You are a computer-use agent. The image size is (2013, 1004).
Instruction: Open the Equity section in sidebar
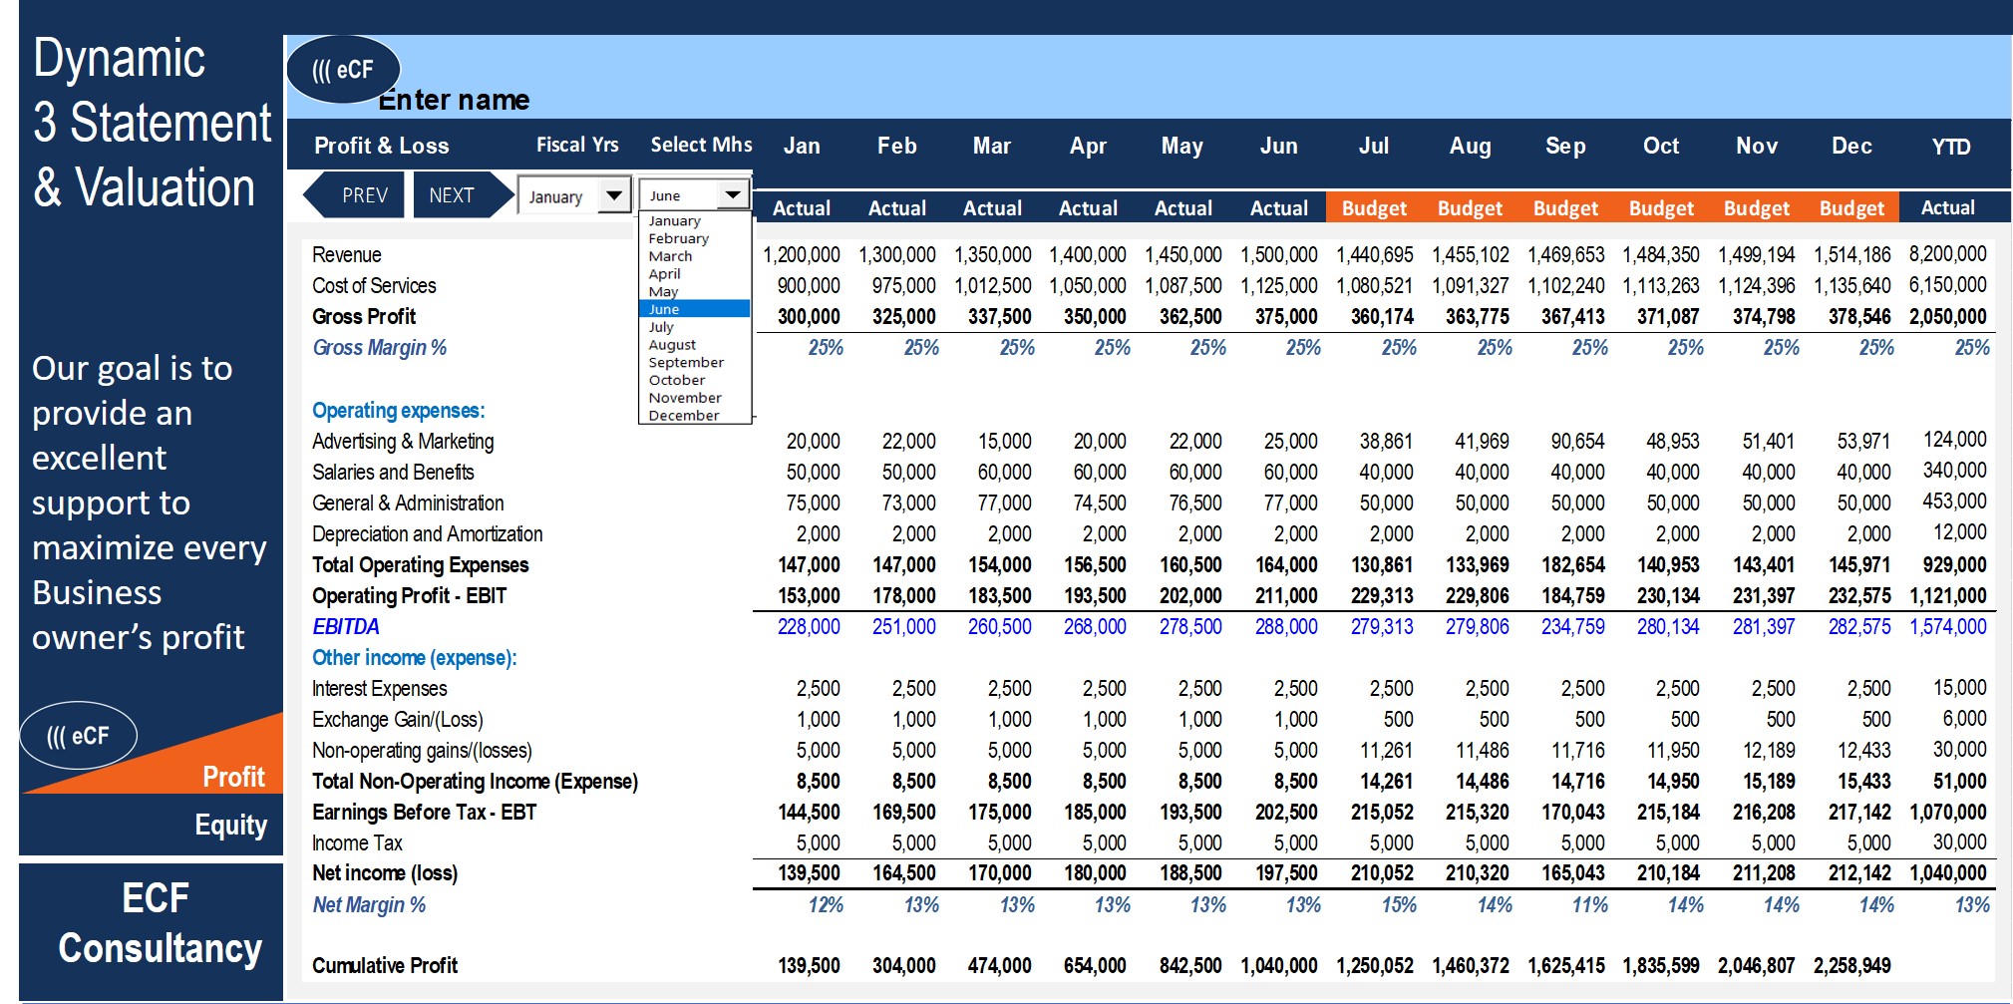click(231, 826)
